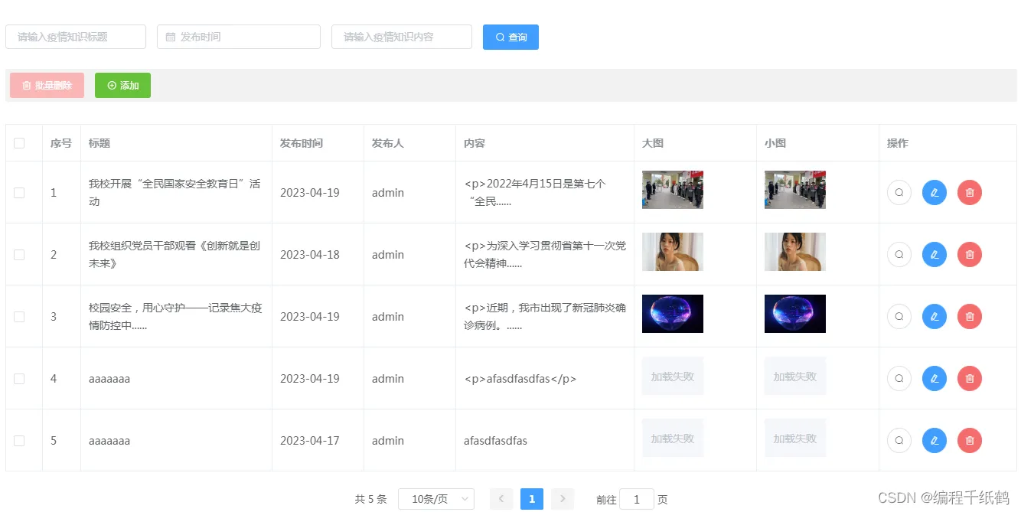Delete row 5 dated 2023-04-17
This screenshot has width=1021, height=512.
969,441
